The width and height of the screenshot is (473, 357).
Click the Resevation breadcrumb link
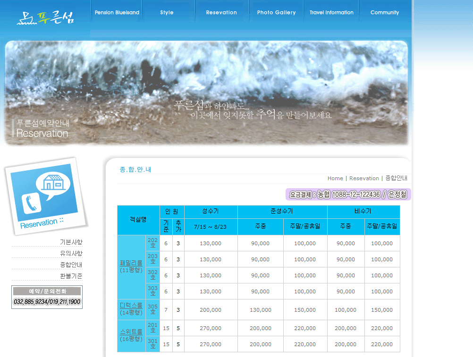364,178
